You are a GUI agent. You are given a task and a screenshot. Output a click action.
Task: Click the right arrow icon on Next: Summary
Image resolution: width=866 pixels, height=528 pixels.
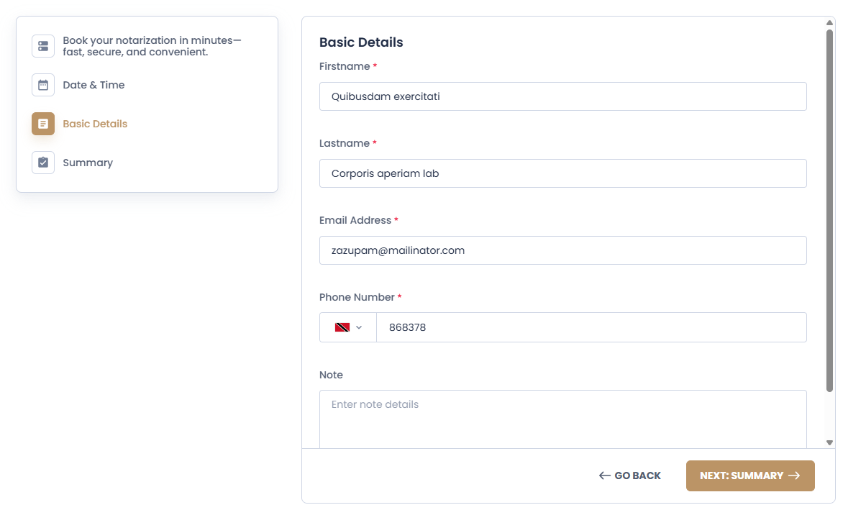click(794, 475)
